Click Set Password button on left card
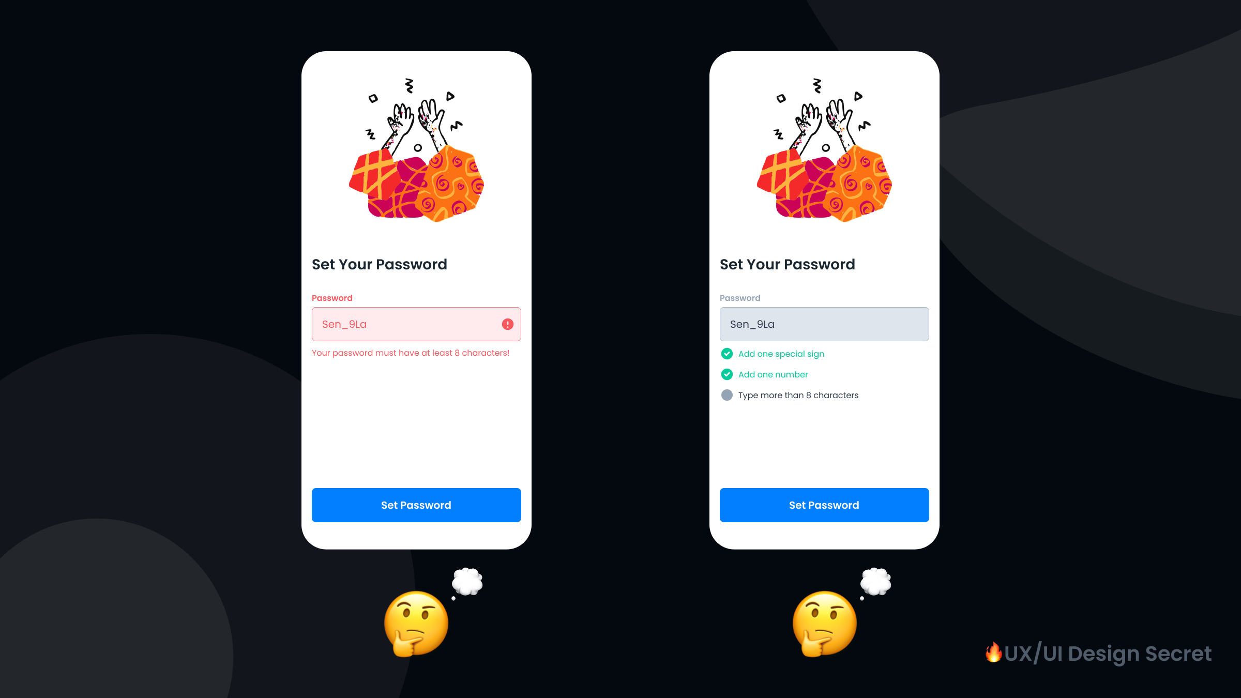1241x698 pixels. point(416,505)
